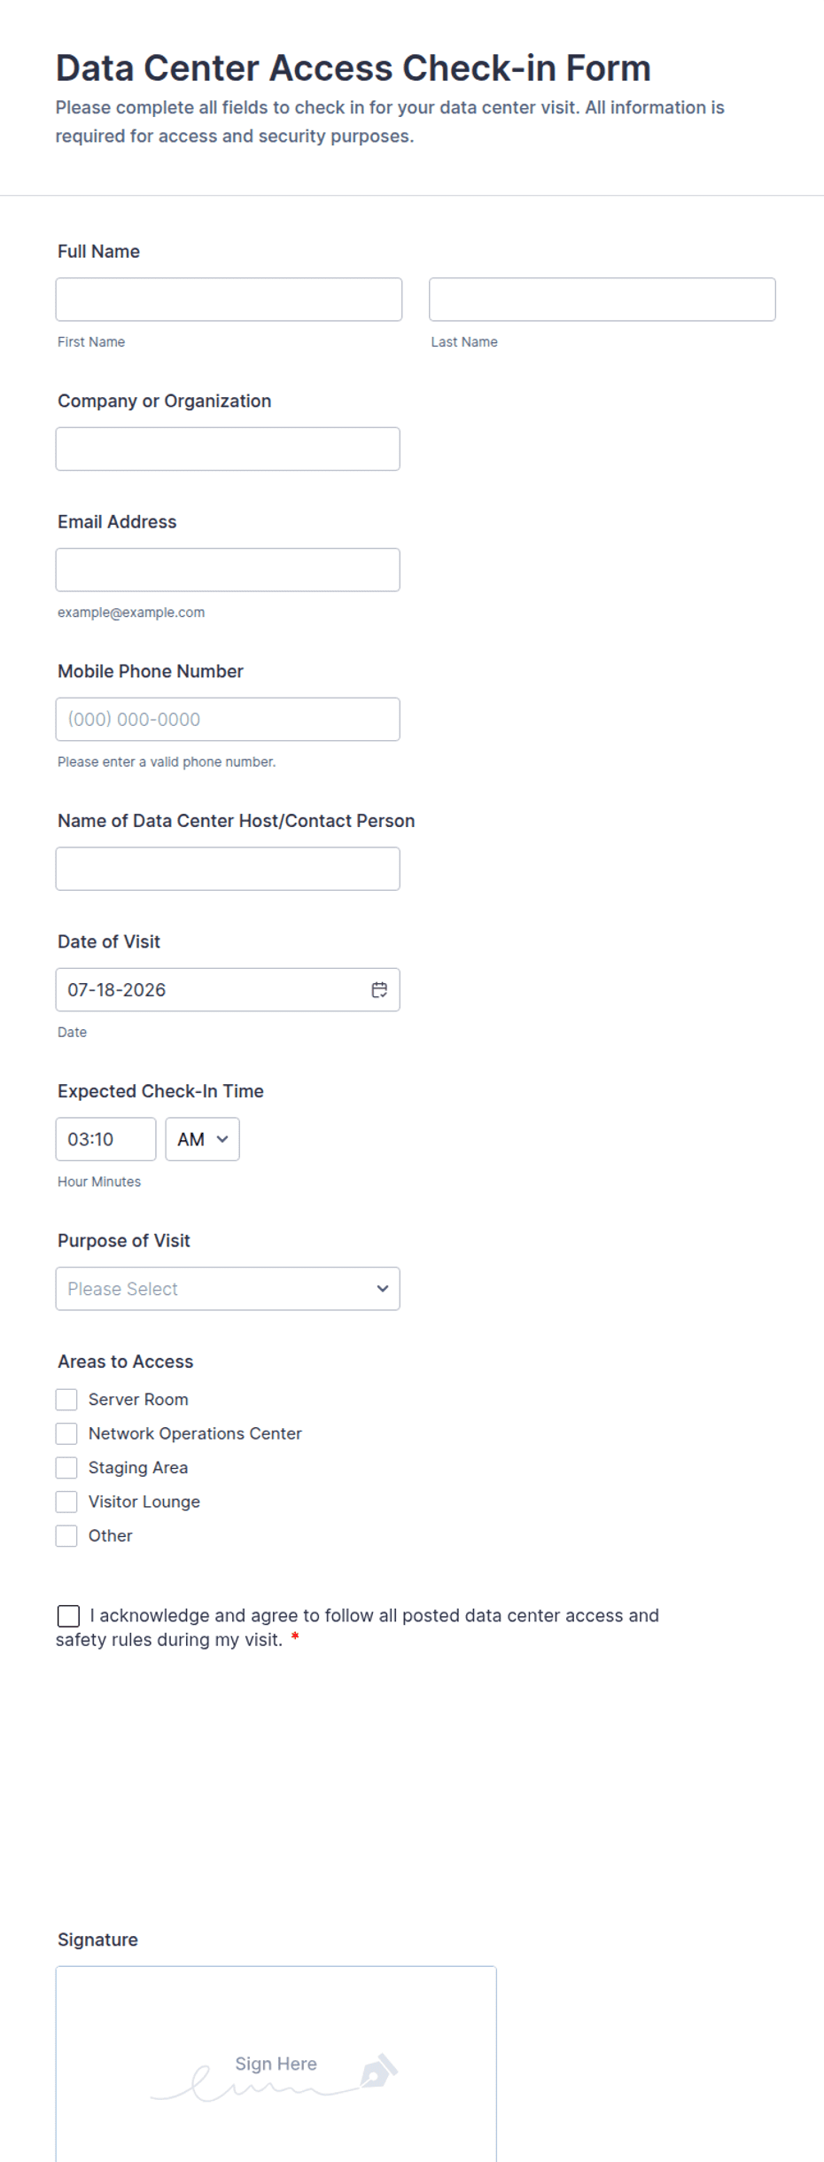Focus the Company or Organization field
This screenshot has width=824, height=2162.
click(228, 449)
